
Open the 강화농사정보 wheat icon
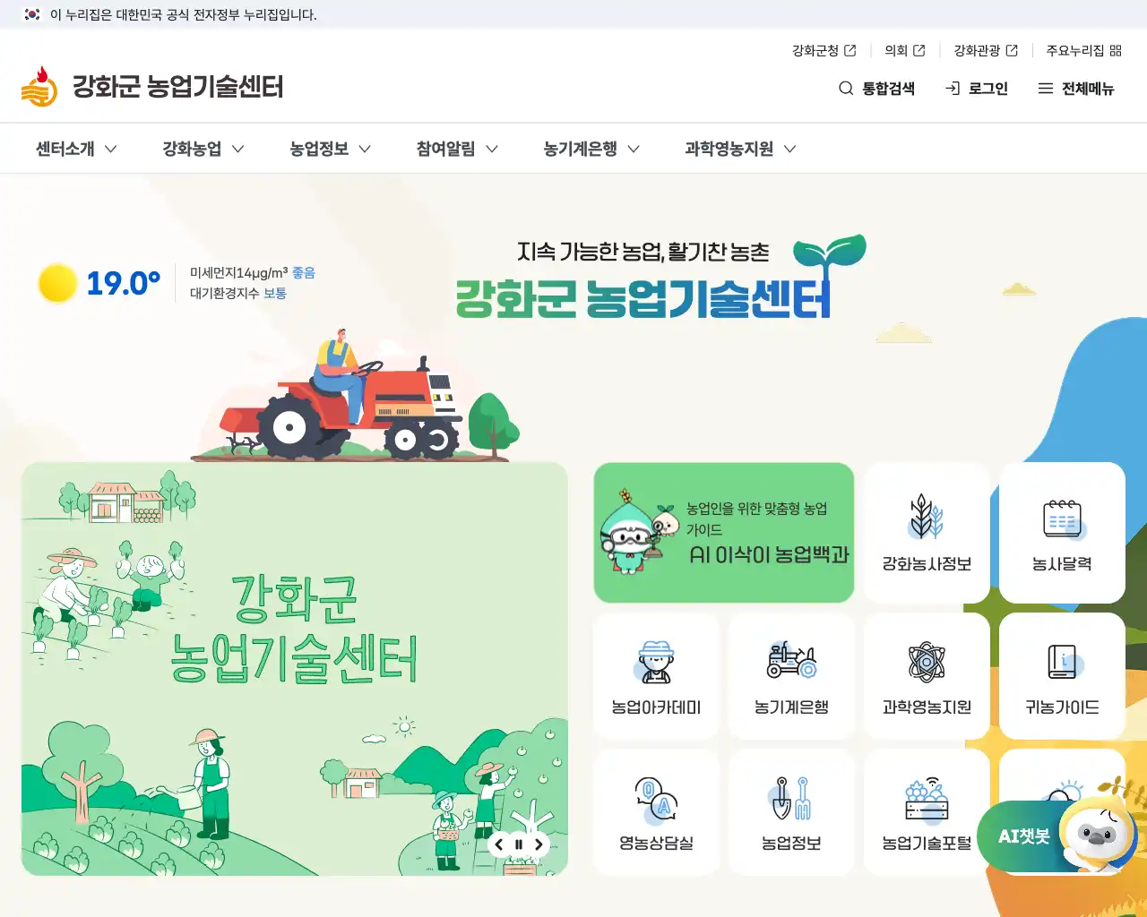click(927, 517)
